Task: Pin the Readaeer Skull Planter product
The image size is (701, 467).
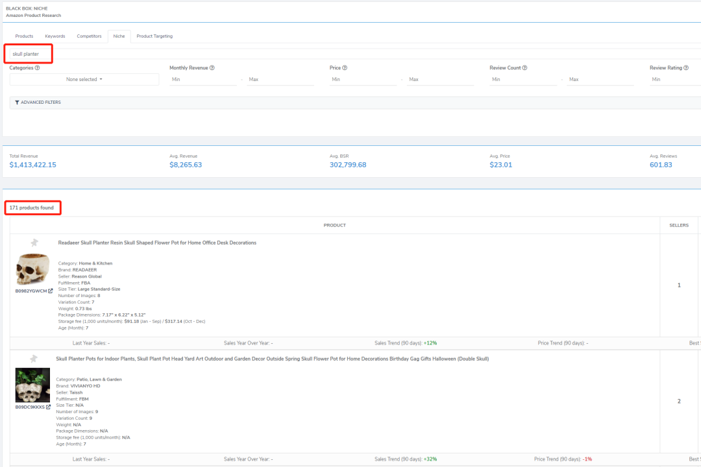Action: tap(34, 243)
